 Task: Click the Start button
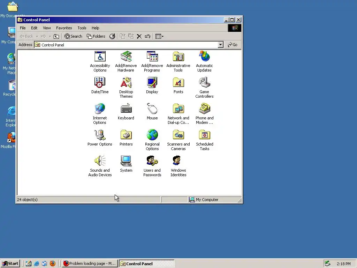pos(10,263)
